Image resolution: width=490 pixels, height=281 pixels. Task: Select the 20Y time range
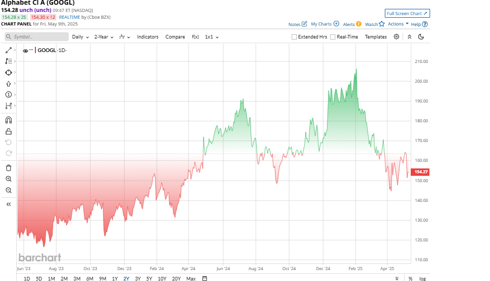pos(176,278)
